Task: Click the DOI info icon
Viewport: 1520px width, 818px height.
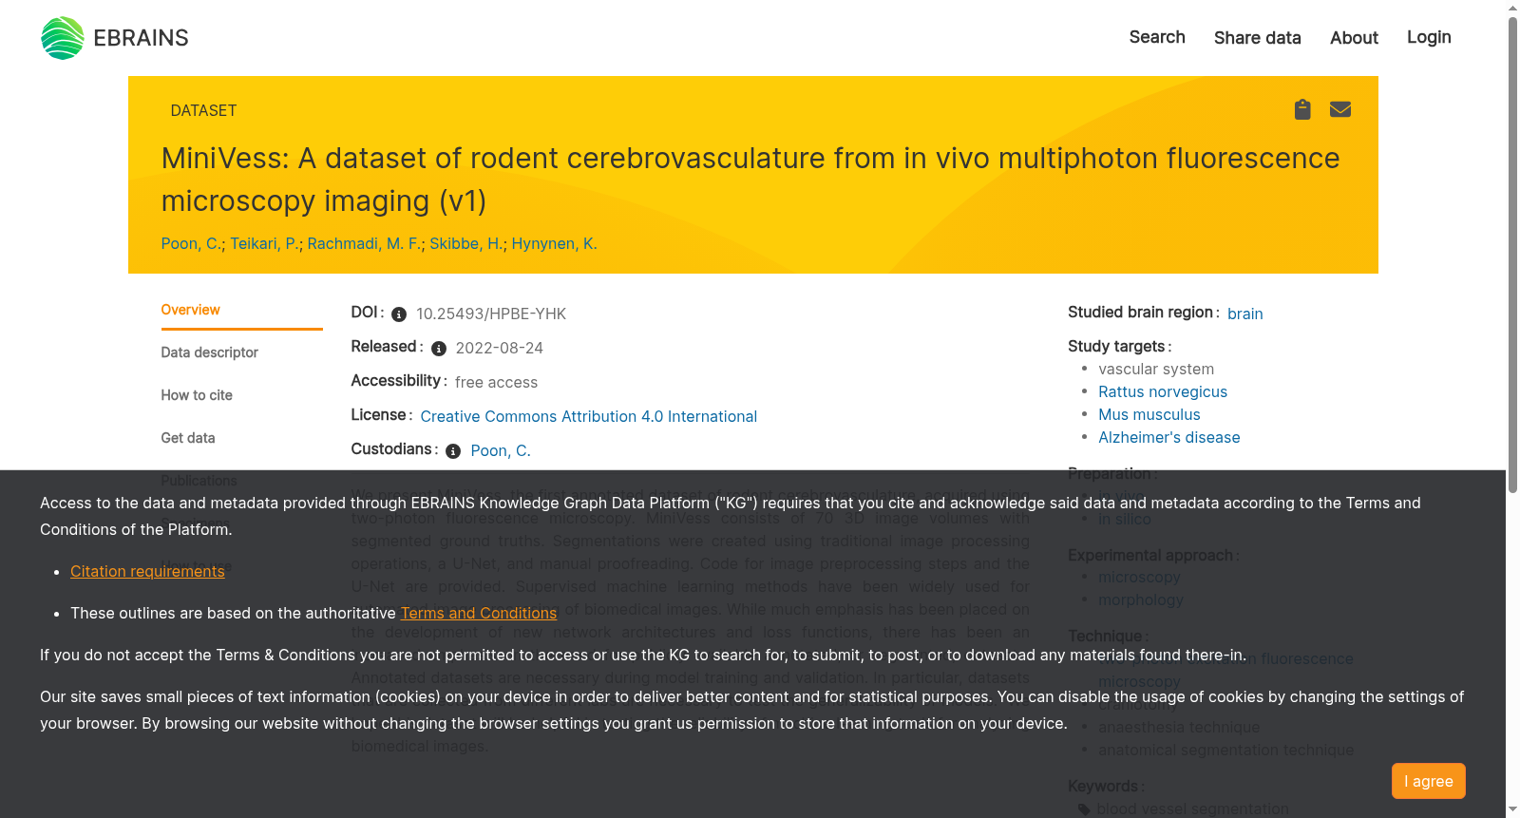Action: point(399,314)
